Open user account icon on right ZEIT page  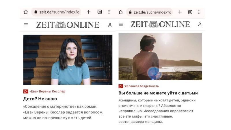pyautogui.click(x=200, y=24)
